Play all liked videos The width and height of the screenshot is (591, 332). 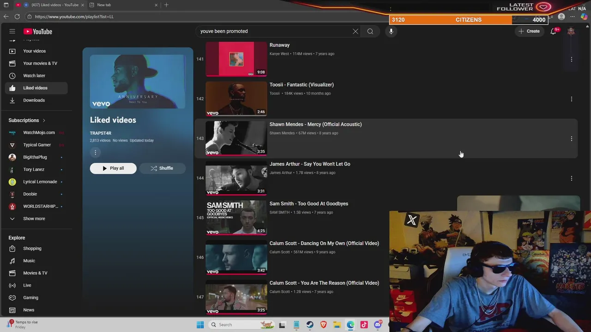(x=113, y=168)
